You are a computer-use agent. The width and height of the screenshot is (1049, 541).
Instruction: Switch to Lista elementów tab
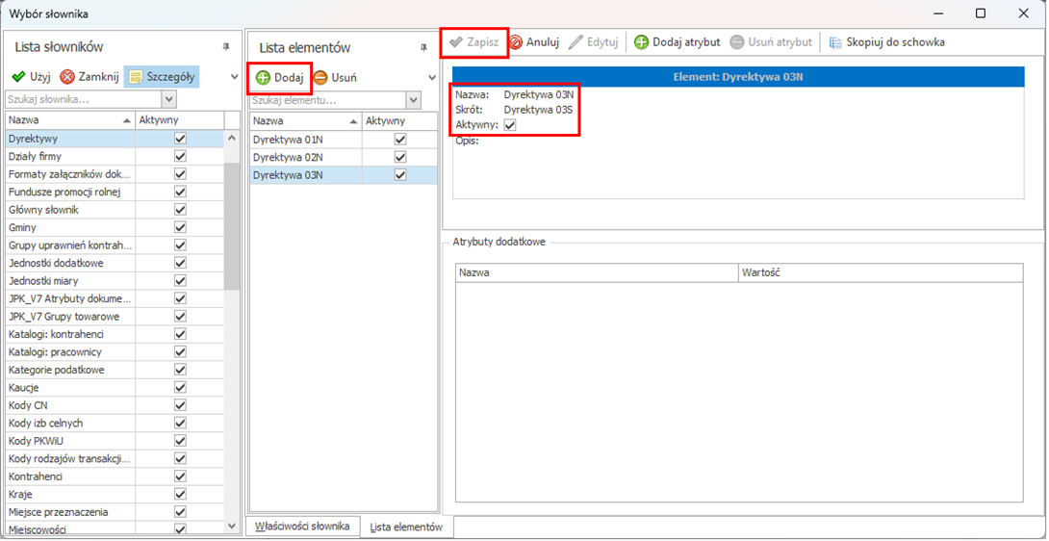[x=406, y=527]
